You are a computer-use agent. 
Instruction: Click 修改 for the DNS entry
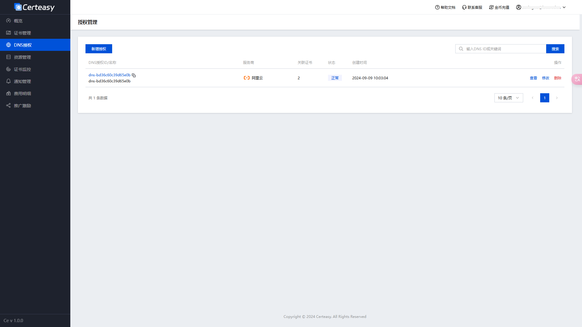(546, 78)
